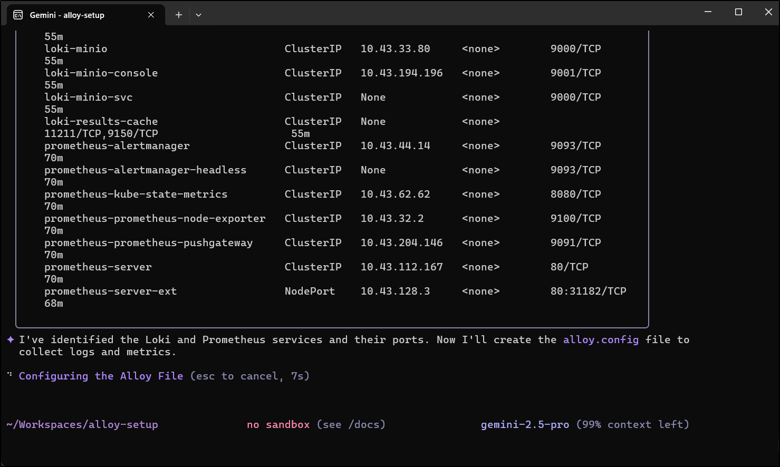Click the loki-results-cache service name
This screenshot has height=467, width=780.
(101, 122)
